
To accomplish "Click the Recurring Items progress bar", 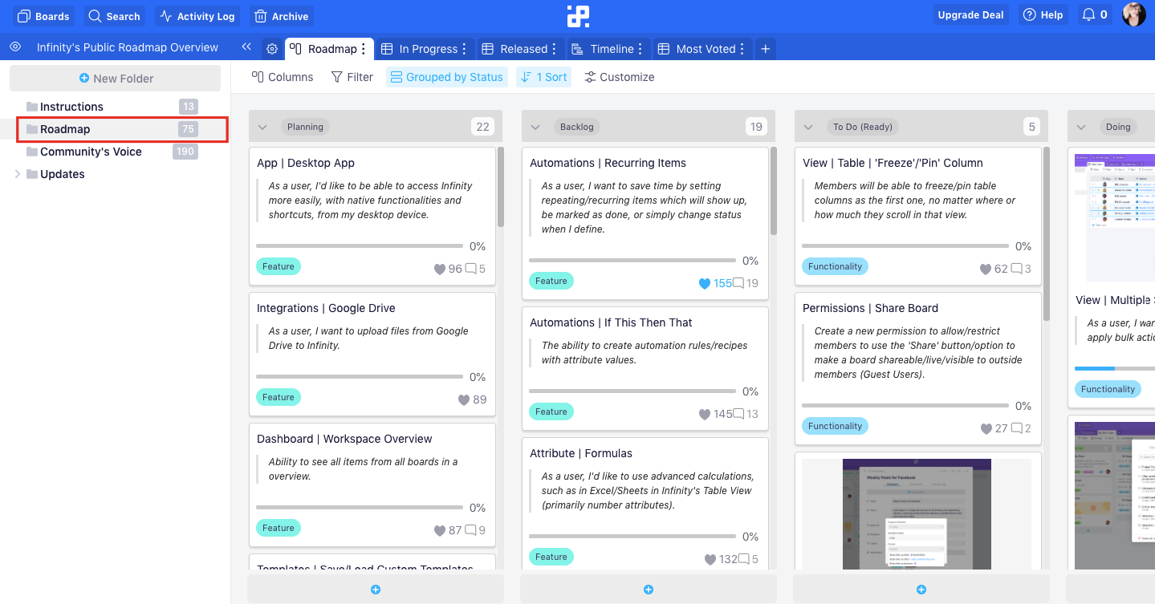I will pyautogui.click(x=632, y=260).
